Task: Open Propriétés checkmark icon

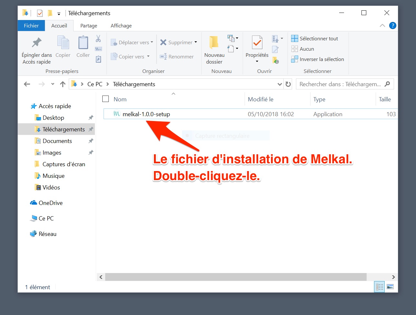Action: tap(257, 43)
